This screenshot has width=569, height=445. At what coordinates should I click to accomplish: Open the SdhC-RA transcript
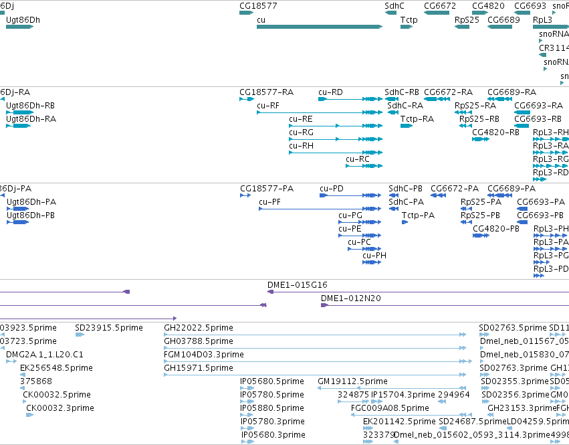393,112
